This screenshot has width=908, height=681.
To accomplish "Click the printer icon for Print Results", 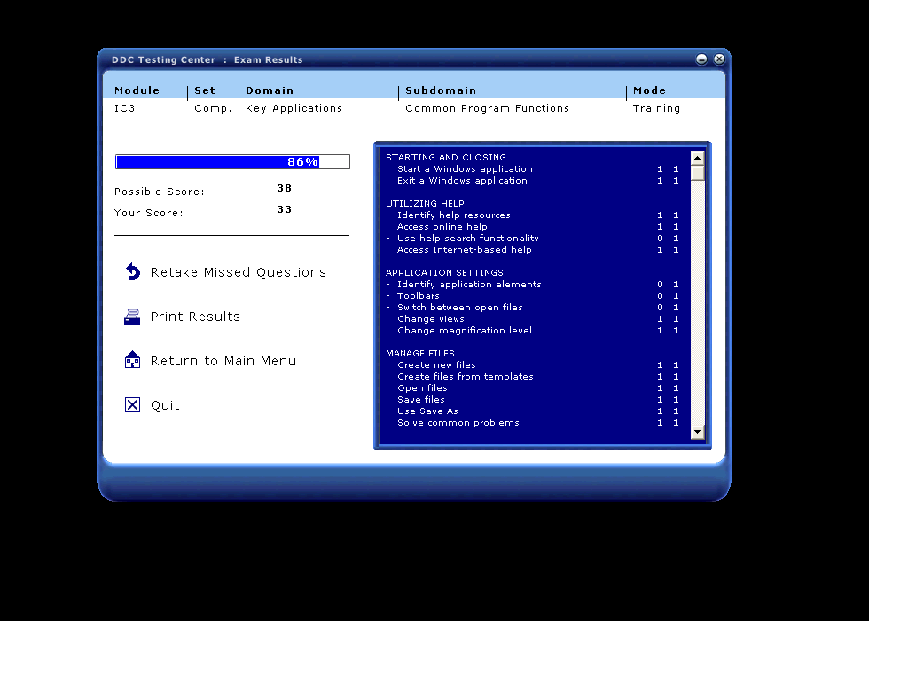I will 132,317.
